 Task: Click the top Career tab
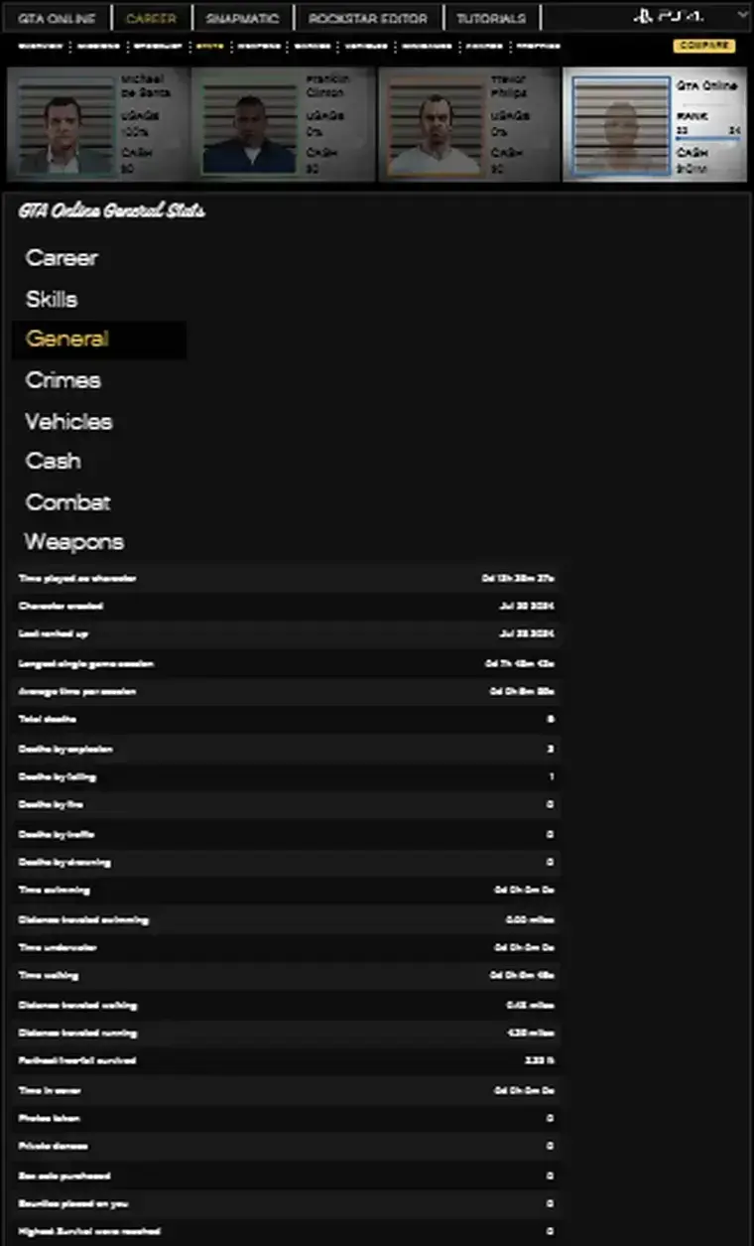click(x=151, y=19)
